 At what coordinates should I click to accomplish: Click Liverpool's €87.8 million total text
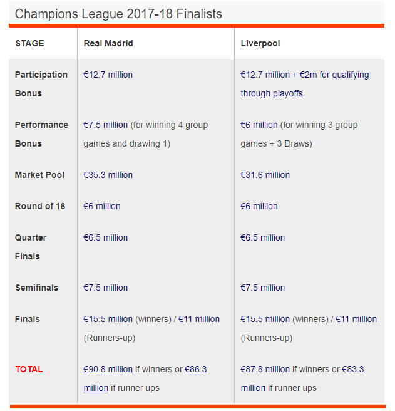pyautogui.click(x=265, y=369)
